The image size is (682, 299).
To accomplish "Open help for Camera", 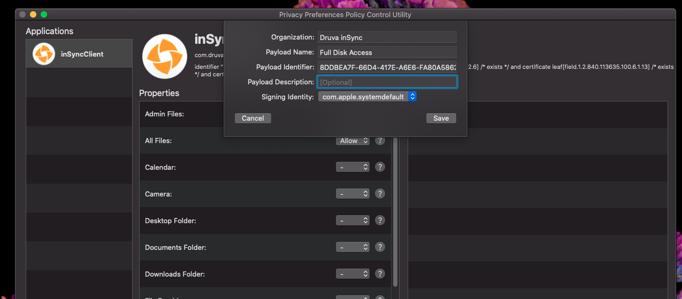I will (380, 194).
